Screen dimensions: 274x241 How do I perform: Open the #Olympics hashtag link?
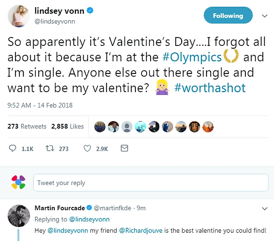click(192, 57)
